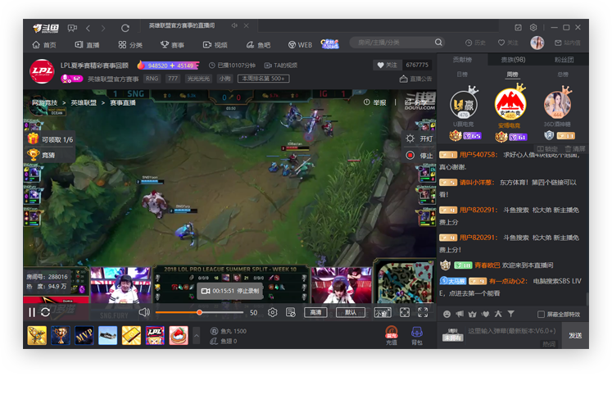This screenshot has height=399, width=612.
Task: Click the megaphone broadcast icon
Action: (460, 314)
